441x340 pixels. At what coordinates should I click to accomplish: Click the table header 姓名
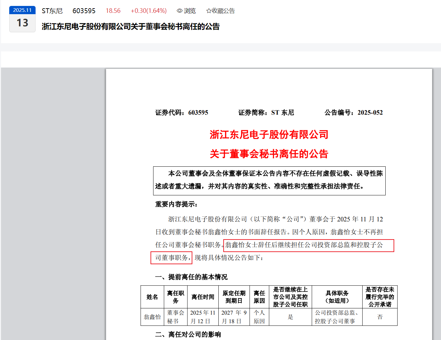coord(152,297)
